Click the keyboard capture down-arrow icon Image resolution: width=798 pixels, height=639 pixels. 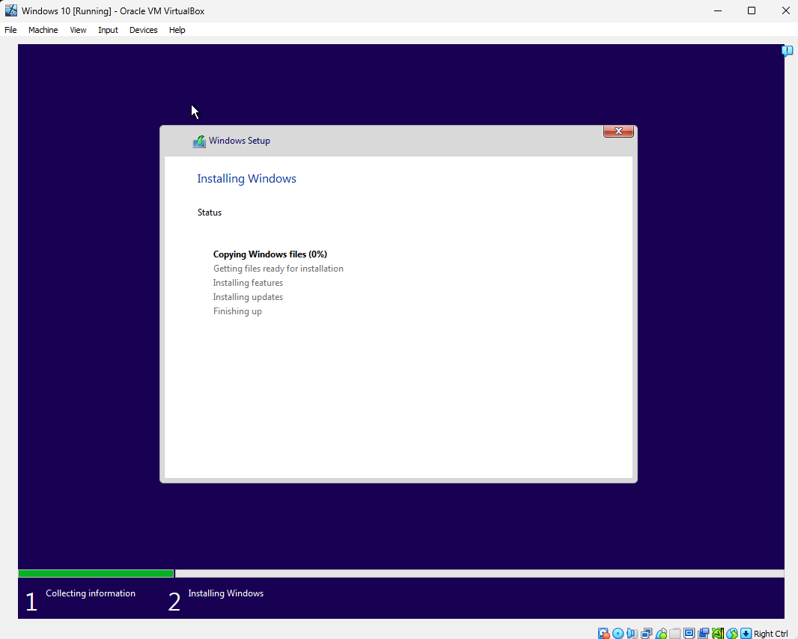click(746, 634)
